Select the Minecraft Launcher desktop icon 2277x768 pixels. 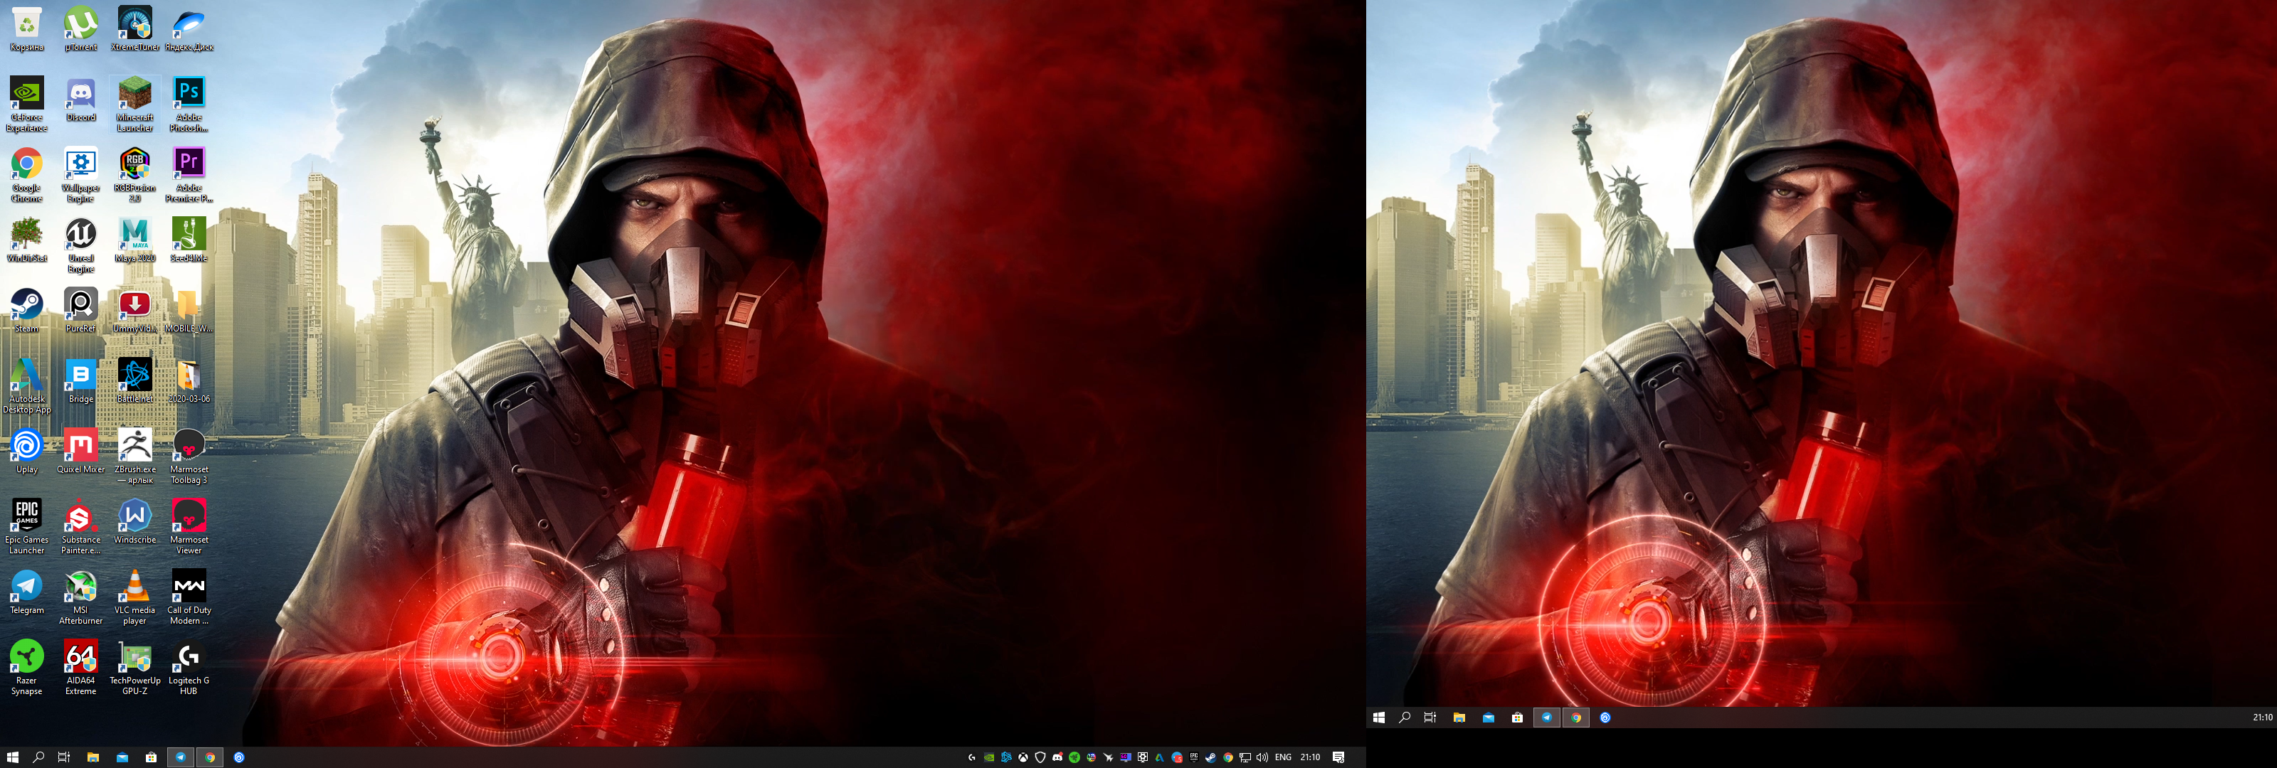pos(135,105)
